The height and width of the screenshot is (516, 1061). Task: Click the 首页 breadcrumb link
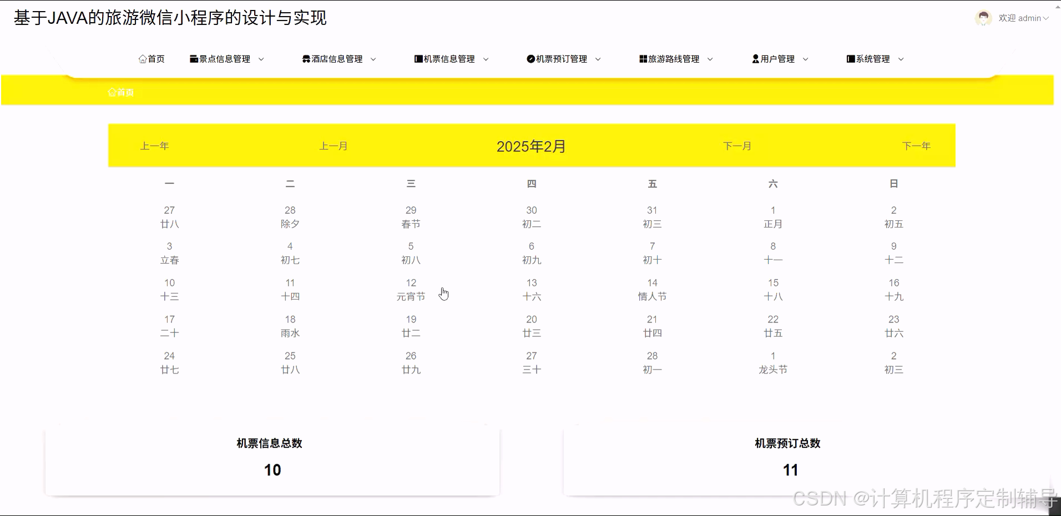point(120,92)
